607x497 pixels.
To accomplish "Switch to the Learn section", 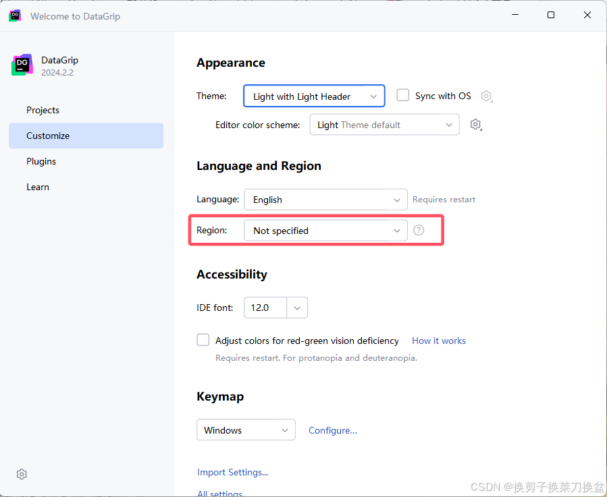I will (x=86, y=187).
